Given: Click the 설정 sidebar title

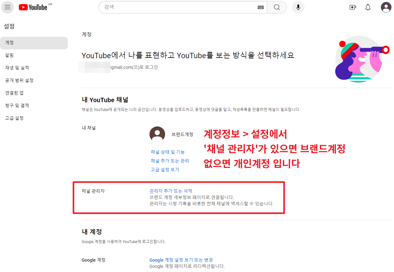Looking at the screenshot, I should tap(9, 26).
